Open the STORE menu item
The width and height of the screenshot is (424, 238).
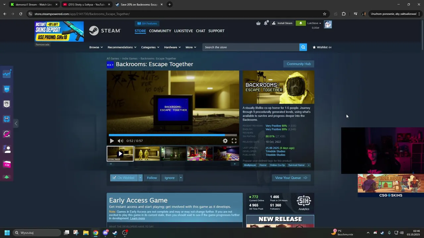140,31
